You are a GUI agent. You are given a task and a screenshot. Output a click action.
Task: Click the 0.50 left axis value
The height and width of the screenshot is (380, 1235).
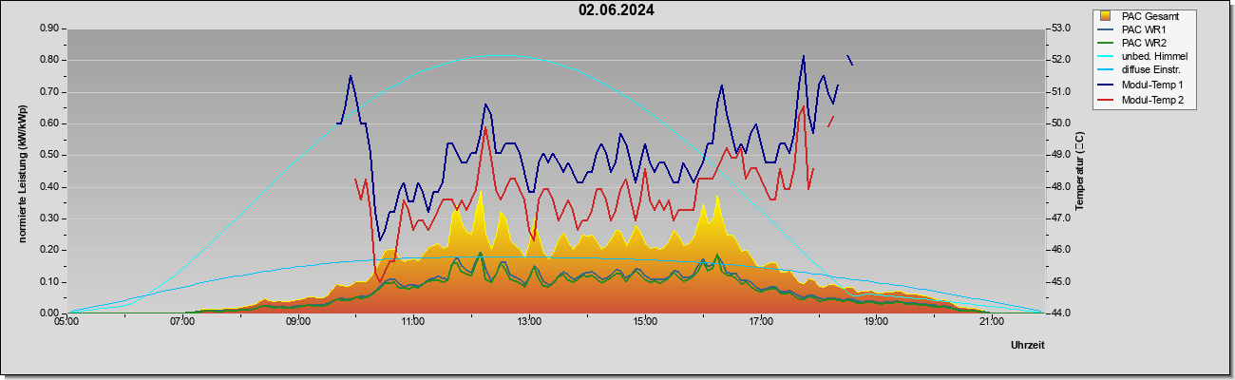pyautogui.click(x=50, y=155)
